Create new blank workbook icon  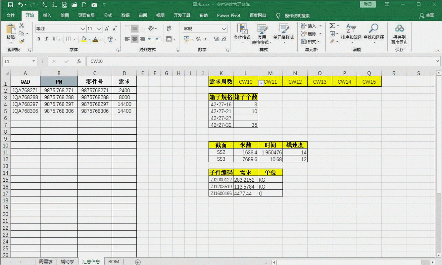pos(84,5)
